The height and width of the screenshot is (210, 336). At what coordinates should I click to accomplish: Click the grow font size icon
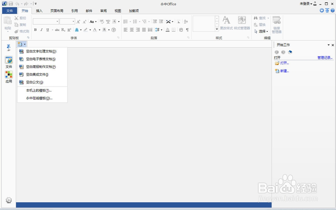pos(78,21)
